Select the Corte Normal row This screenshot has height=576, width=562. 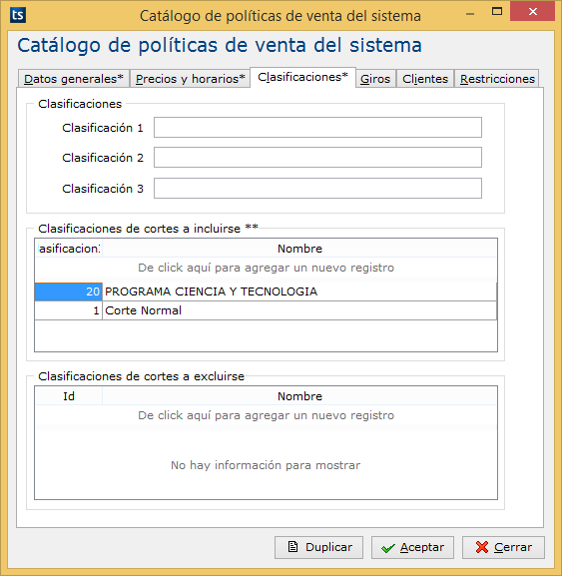tap(266, 310)
